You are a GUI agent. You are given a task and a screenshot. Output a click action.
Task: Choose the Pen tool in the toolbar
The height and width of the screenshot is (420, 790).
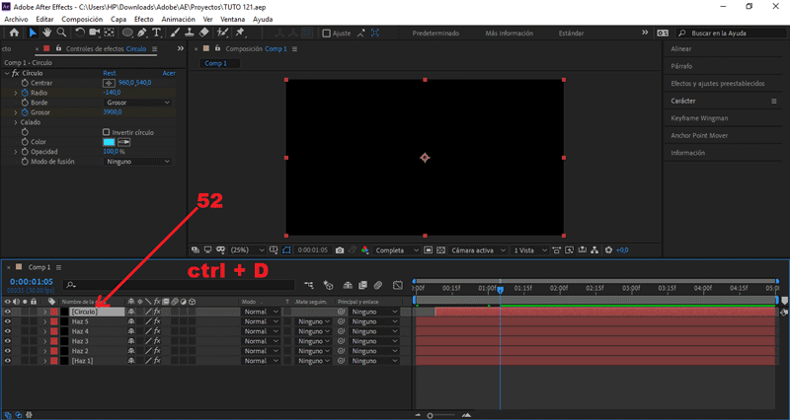click(142, 32)
